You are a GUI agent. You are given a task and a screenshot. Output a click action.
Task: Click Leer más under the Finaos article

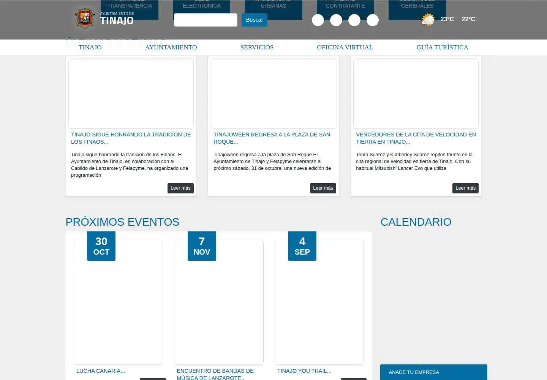point(180,188)
